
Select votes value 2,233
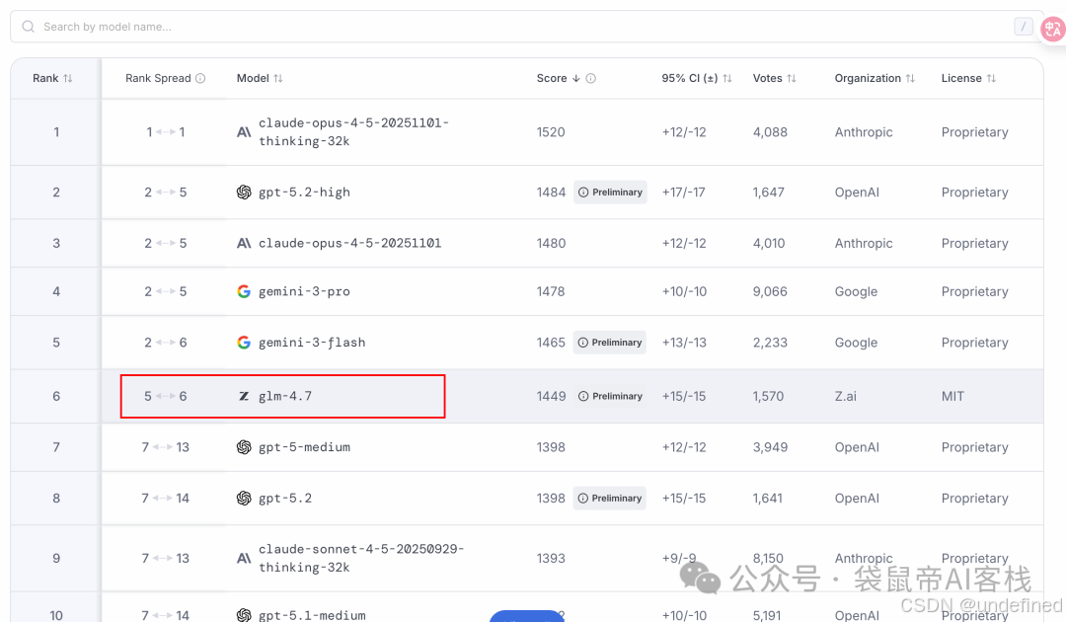[x=770, y=343]
